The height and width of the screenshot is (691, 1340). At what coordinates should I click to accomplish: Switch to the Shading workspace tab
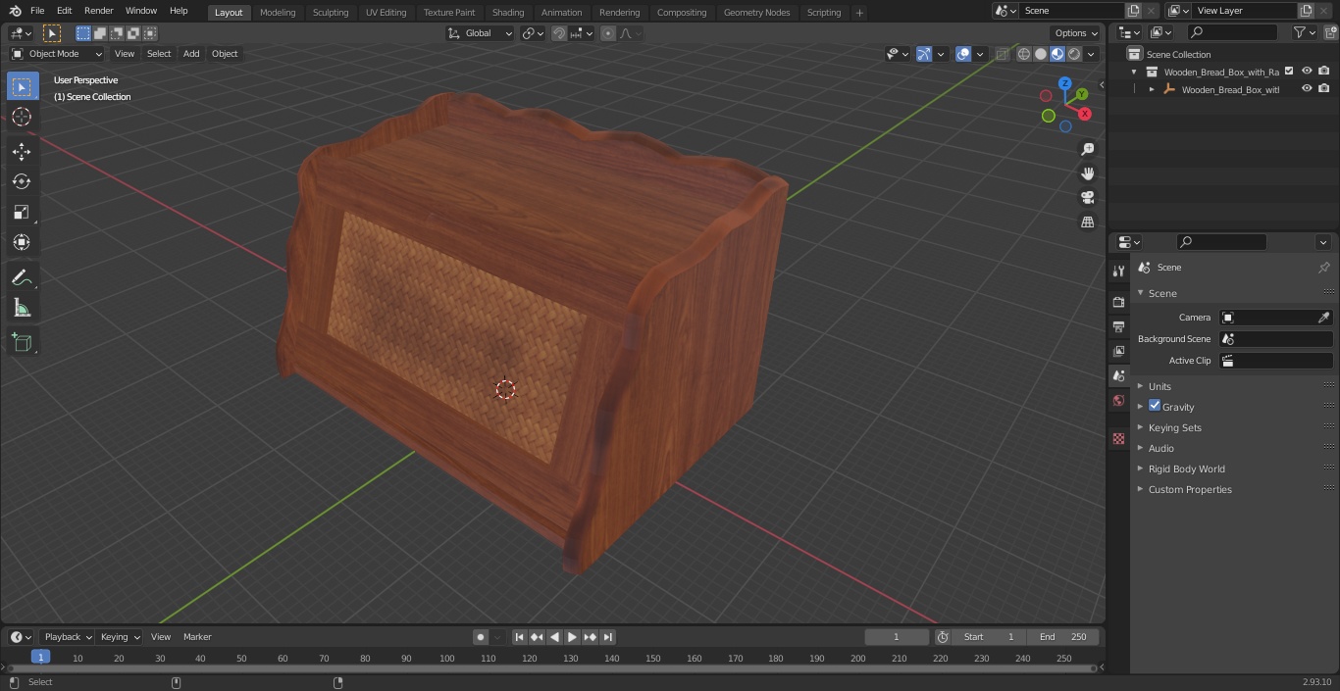(x=508, y=12)
